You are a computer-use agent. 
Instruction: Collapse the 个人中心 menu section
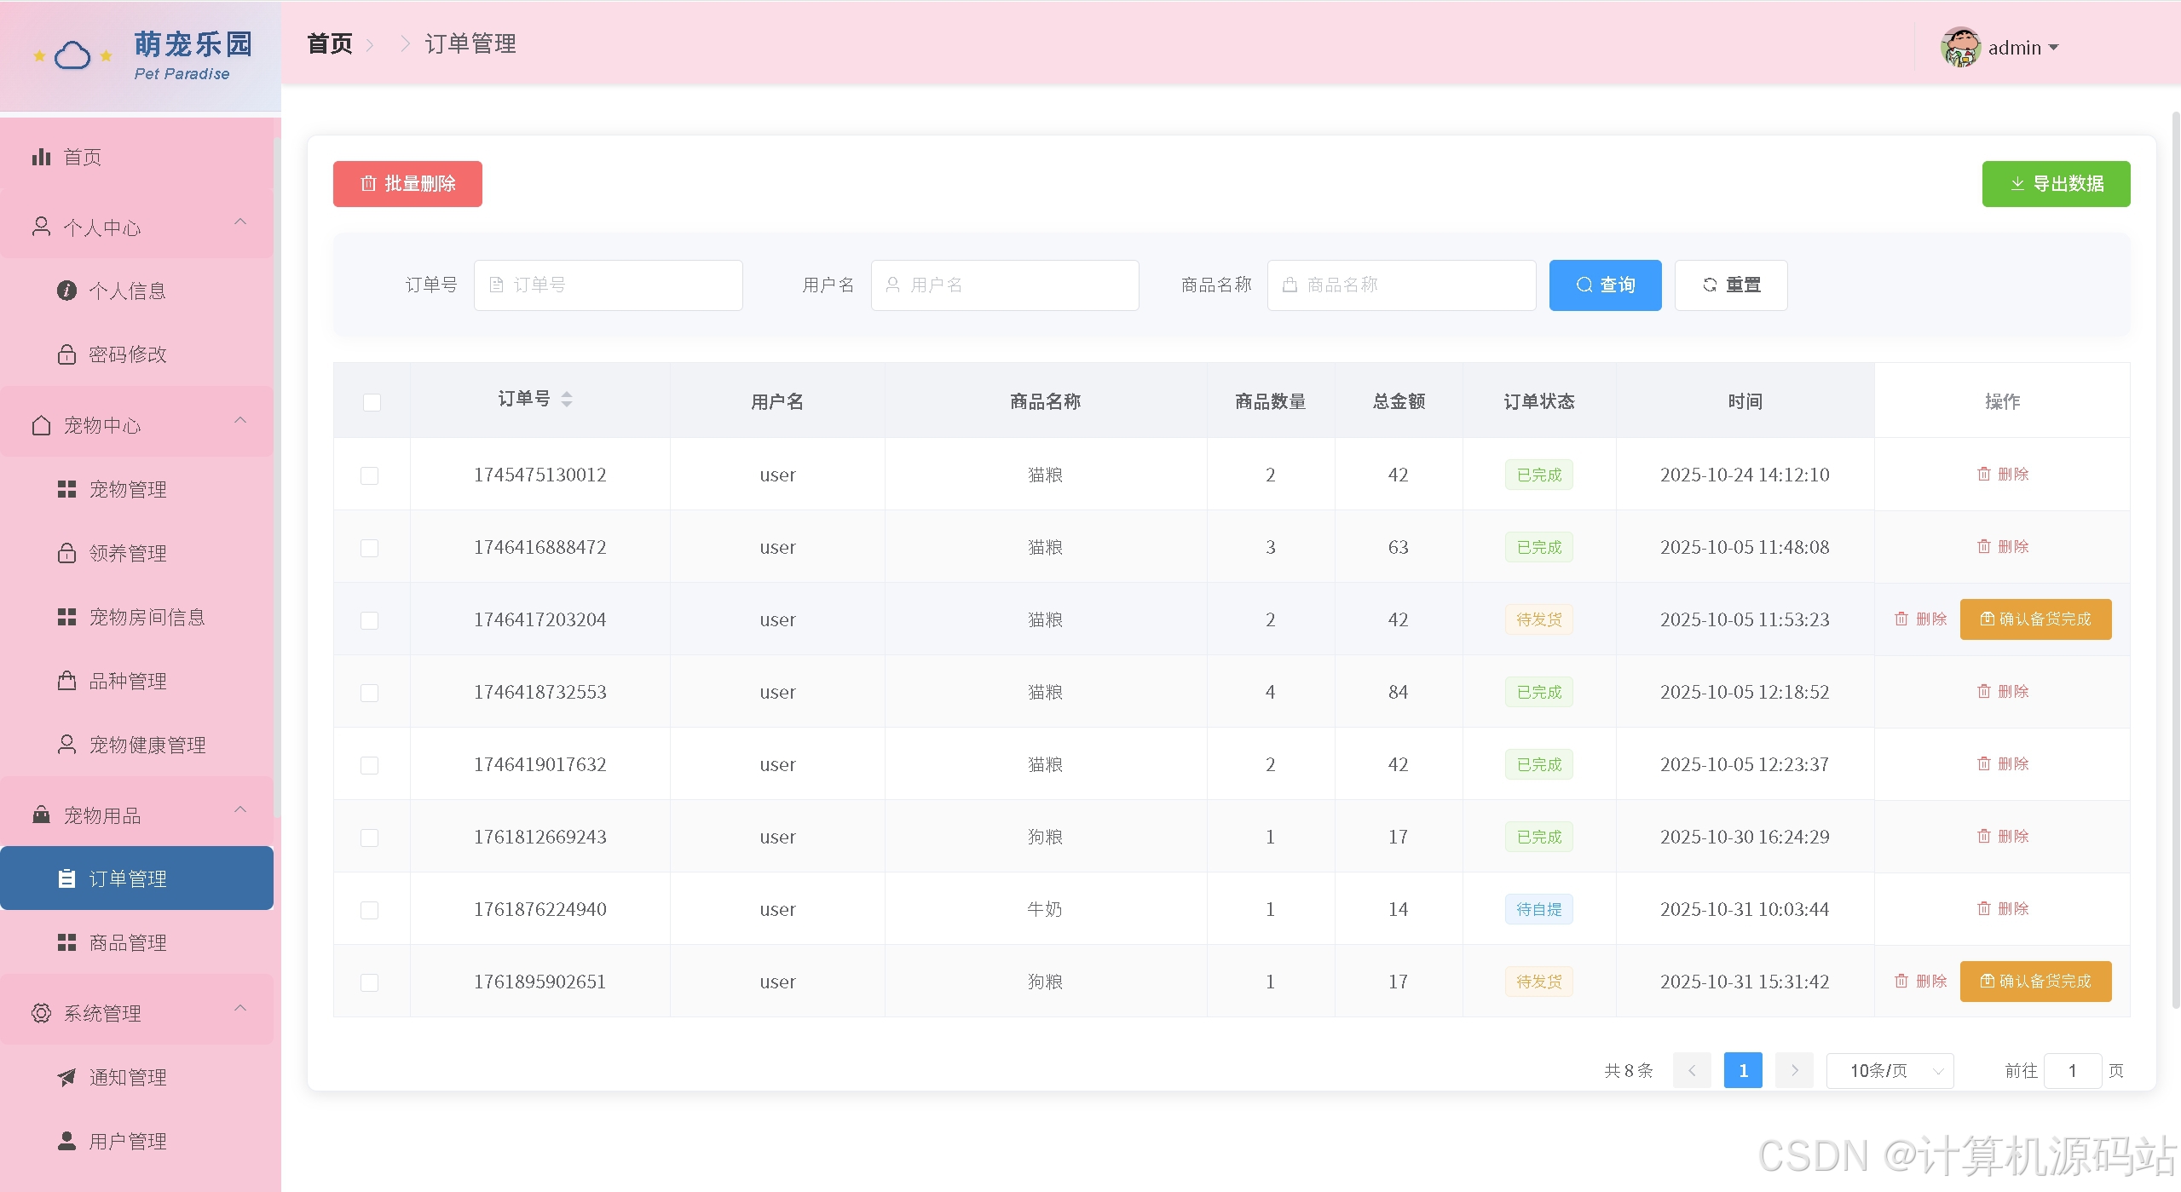(x=240, y=222)
